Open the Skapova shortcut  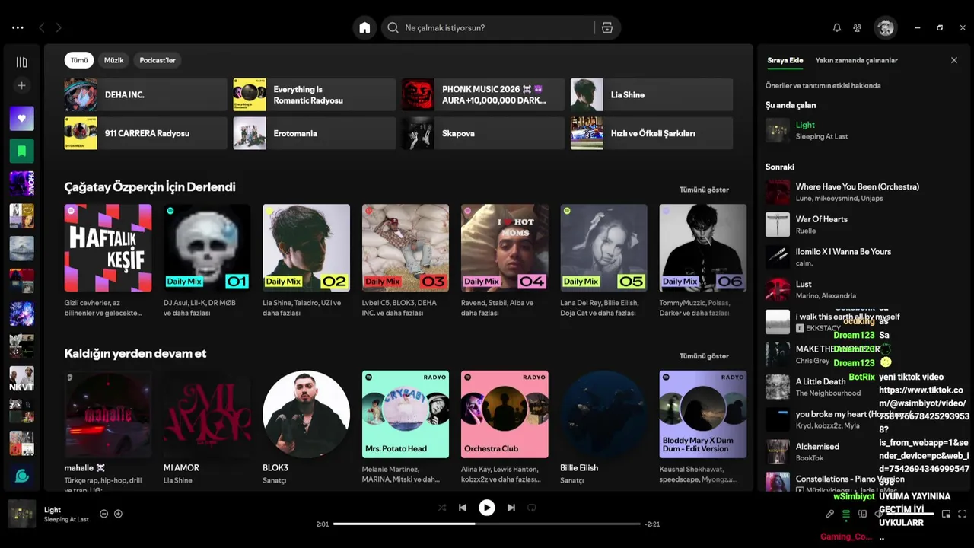click(483, 133)
